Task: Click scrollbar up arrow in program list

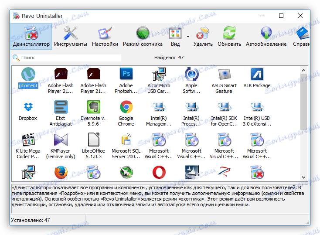Action: point(303,70)
